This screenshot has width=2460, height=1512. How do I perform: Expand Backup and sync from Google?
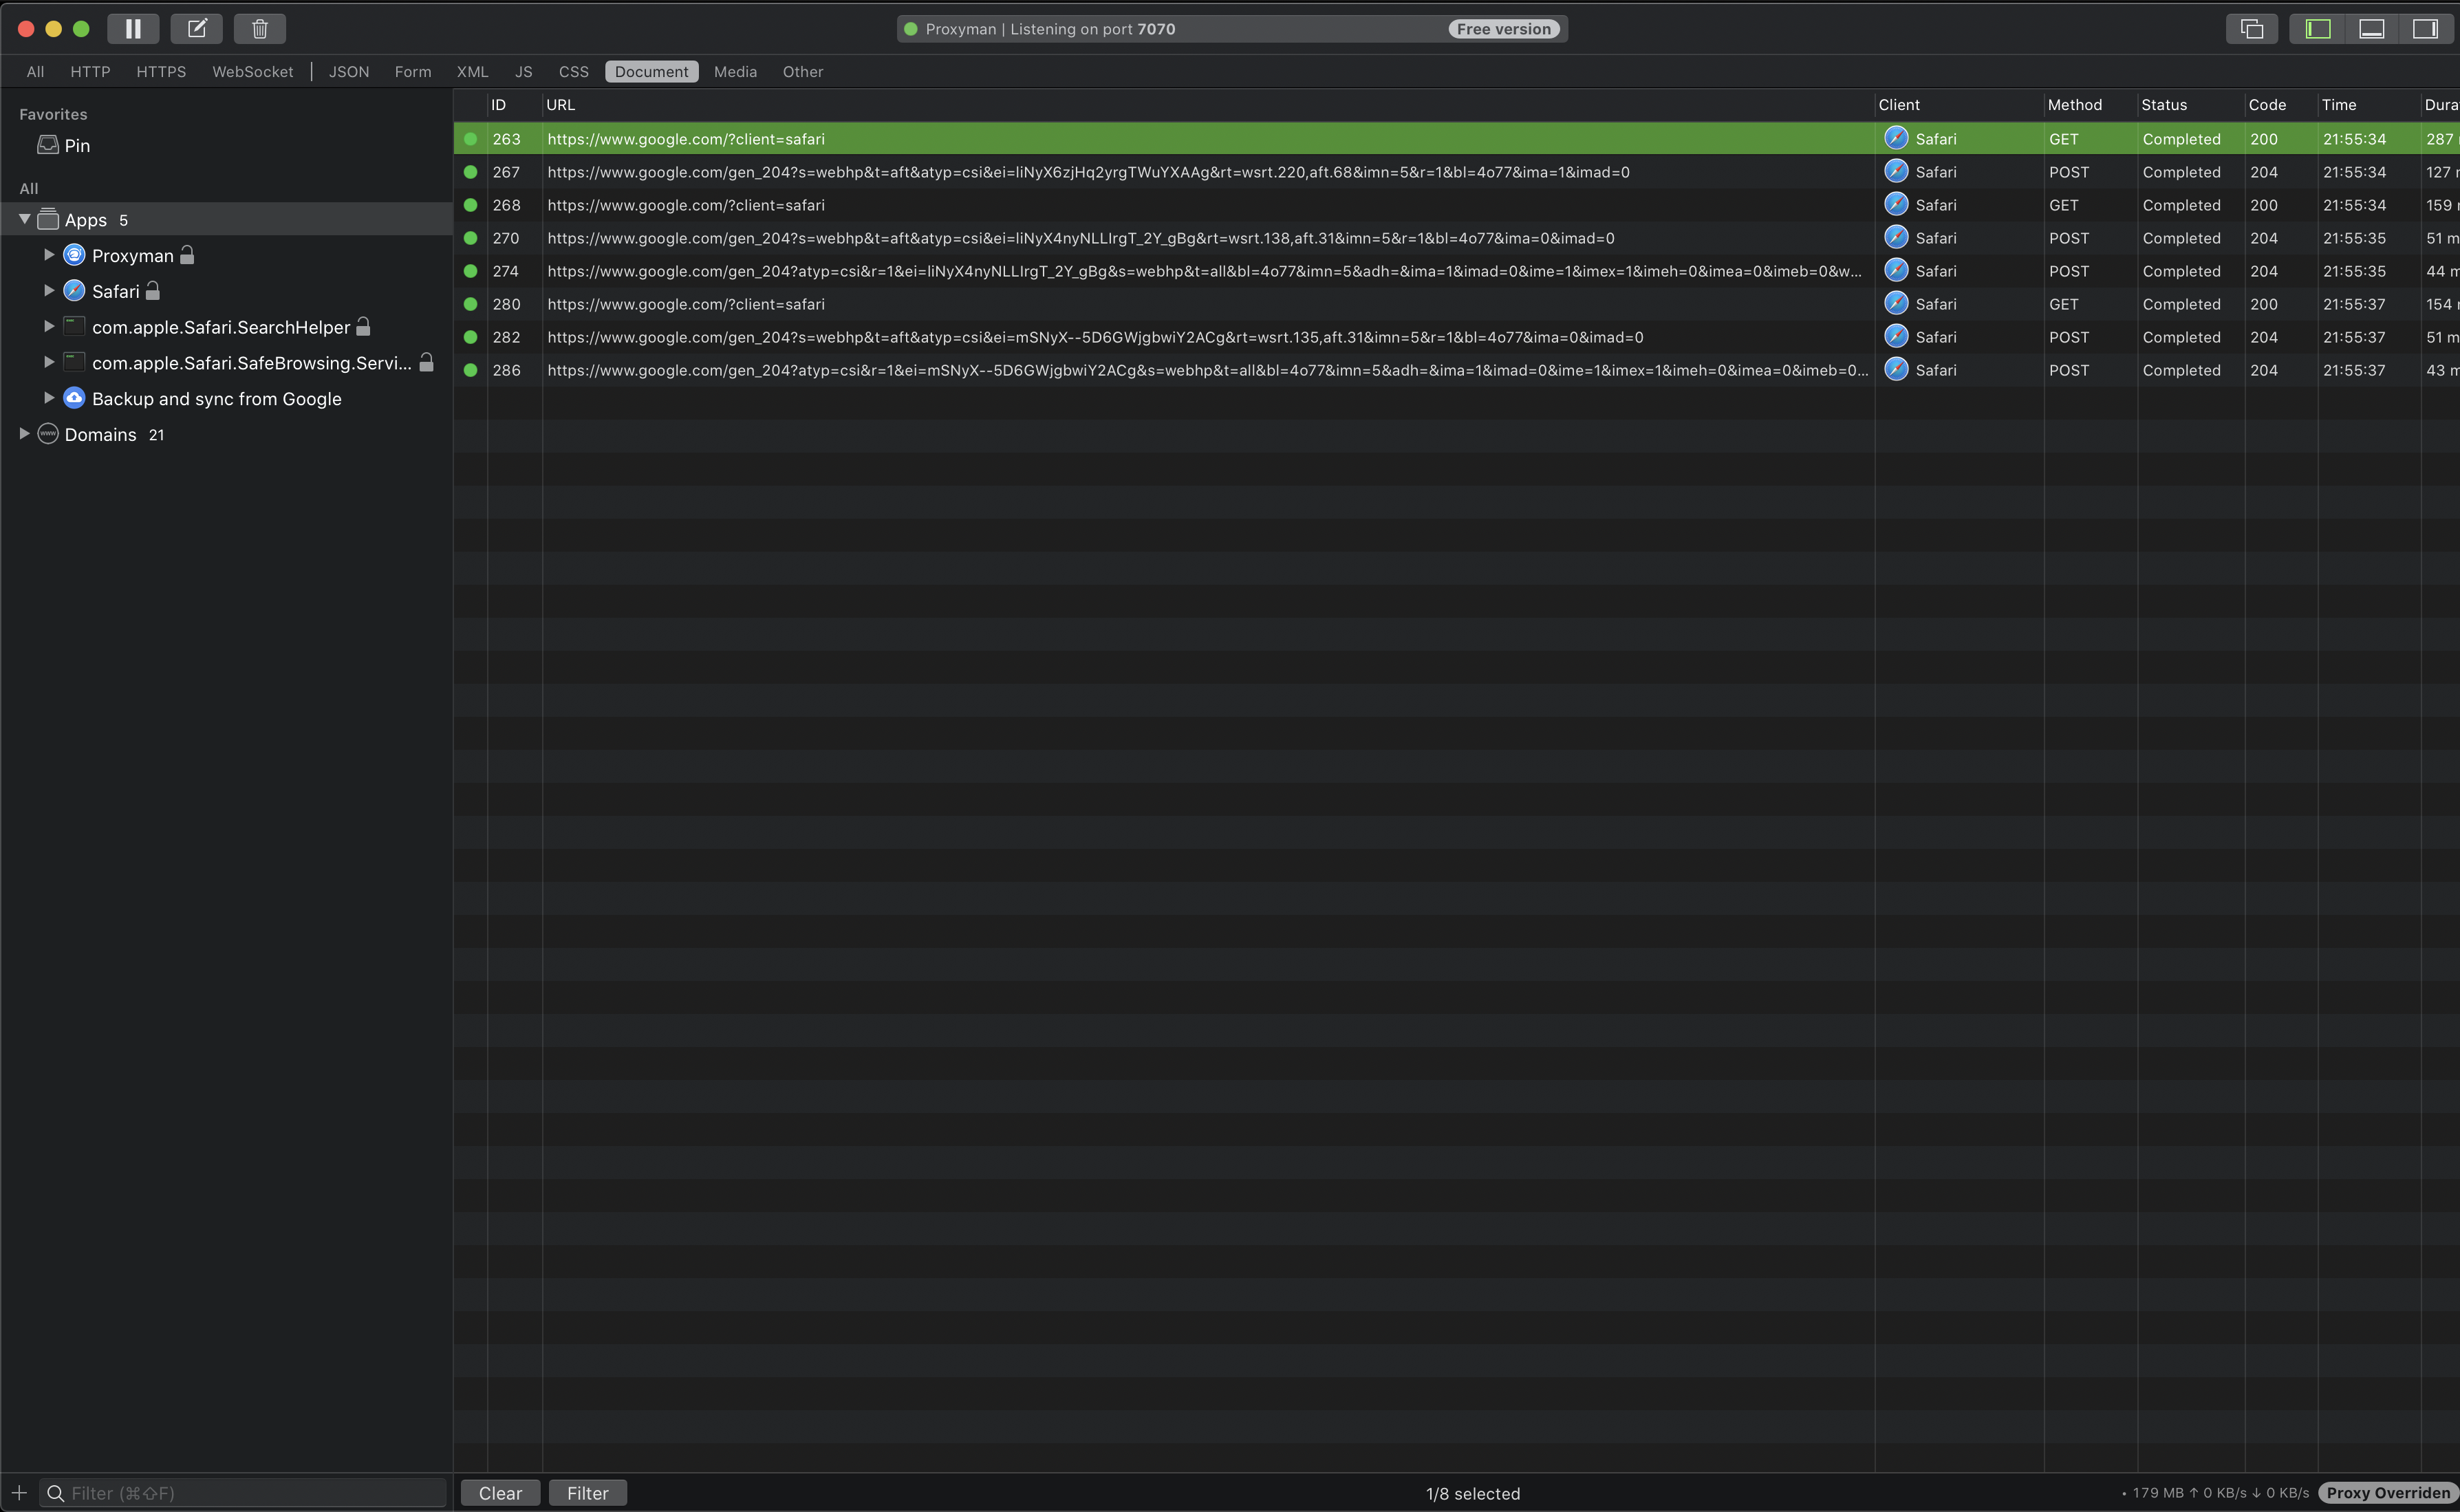pos(48,398)
